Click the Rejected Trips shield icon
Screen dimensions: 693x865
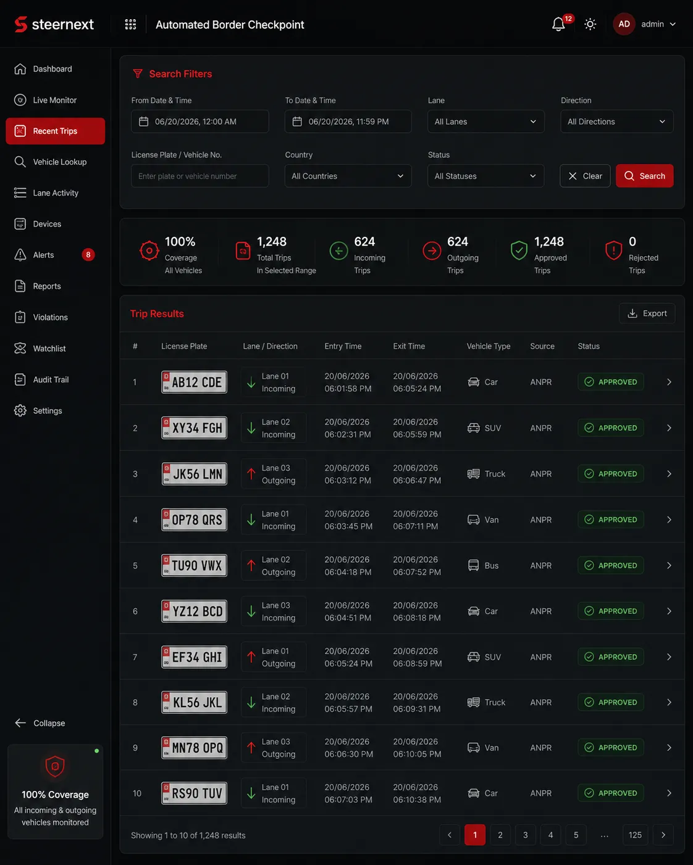click(613, 250)
